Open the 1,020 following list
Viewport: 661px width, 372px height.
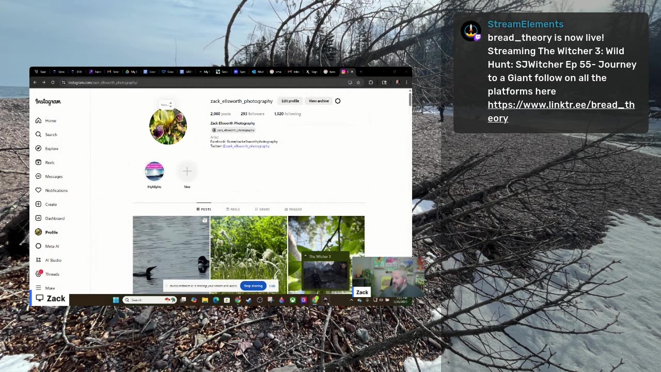287,114
